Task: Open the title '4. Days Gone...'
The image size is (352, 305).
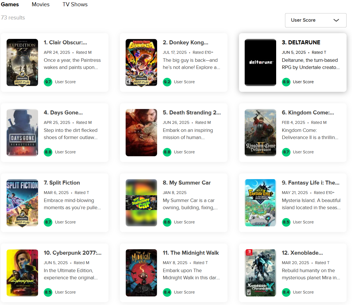Action: (63, 113)
